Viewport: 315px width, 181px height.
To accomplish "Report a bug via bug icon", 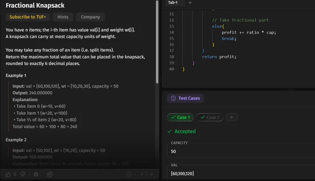I will coord(36,175).
